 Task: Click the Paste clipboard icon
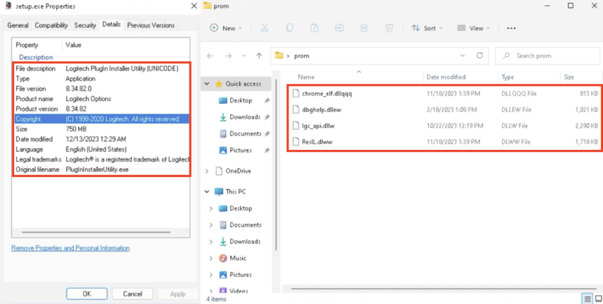pos(314,28)
